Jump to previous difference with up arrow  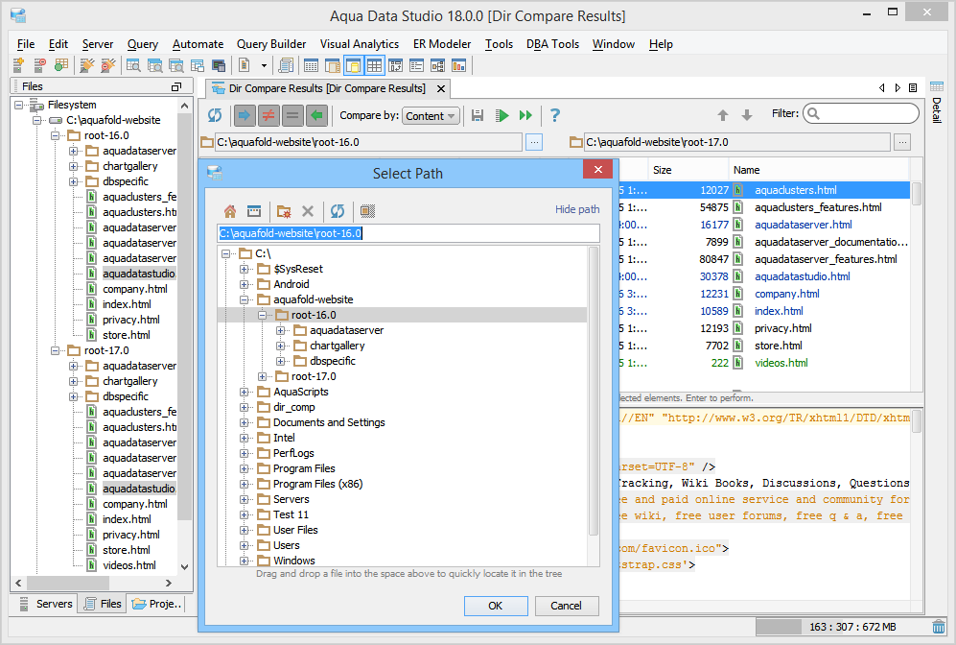pos(723,115)
